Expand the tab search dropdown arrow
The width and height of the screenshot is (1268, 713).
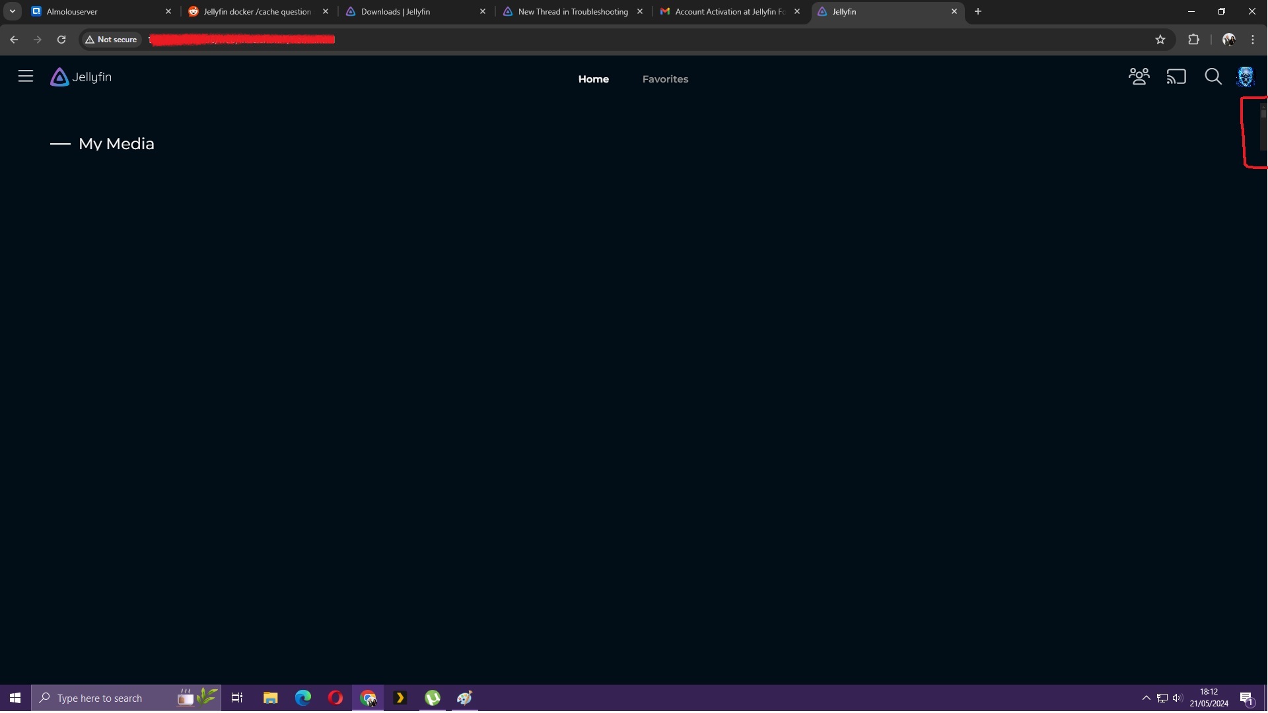pyautogui.click(x=12, y=11)
